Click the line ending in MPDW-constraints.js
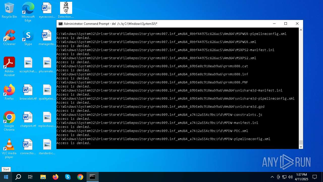 [159, 115]
